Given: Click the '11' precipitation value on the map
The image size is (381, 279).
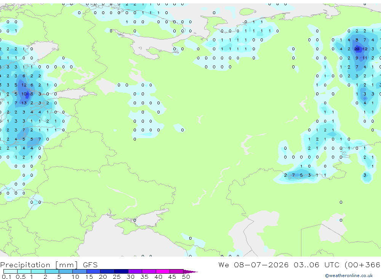Looking at the screenshot, I should [365, 58].
